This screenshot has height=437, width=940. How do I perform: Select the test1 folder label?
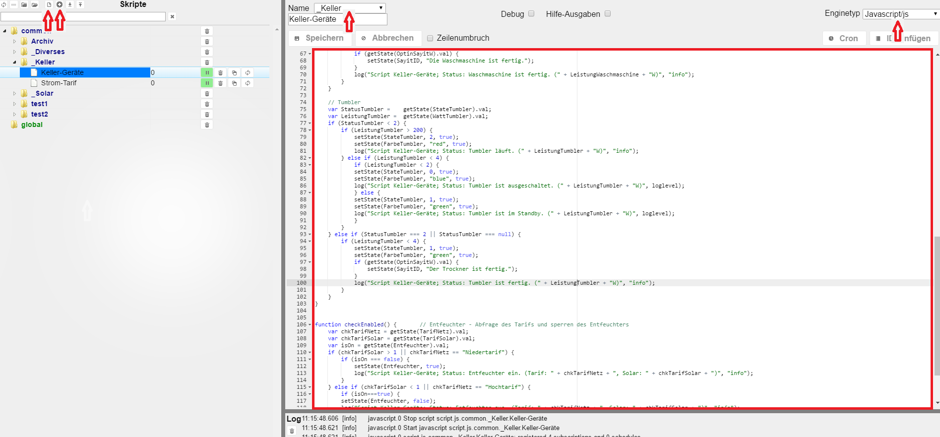tap(39, 104)
